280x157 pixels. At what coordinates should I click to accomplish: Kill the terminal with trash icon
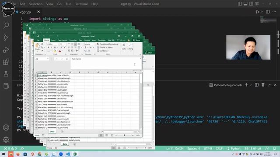click(263, 85)
